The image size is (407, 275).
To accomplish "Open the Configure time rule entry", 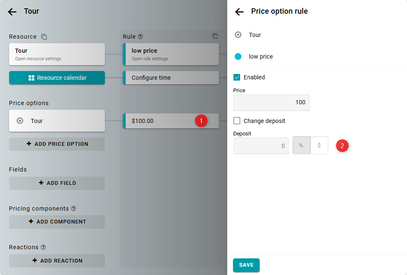I will click(171, 78).
